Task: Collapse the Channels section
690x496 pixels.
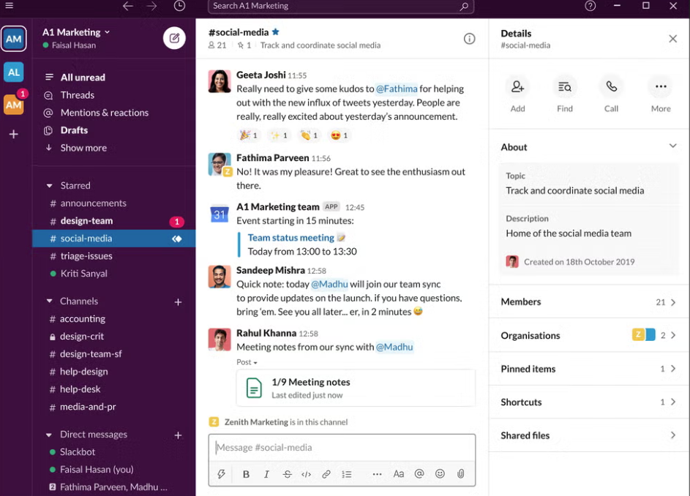Action: coord(49,301)
